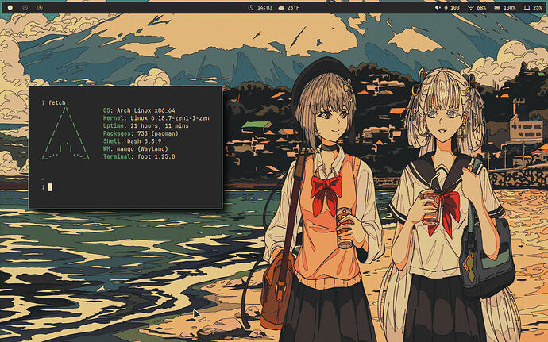Click the volume level value 100
Viewport: 548px width, 342px height.
(455, 7)
